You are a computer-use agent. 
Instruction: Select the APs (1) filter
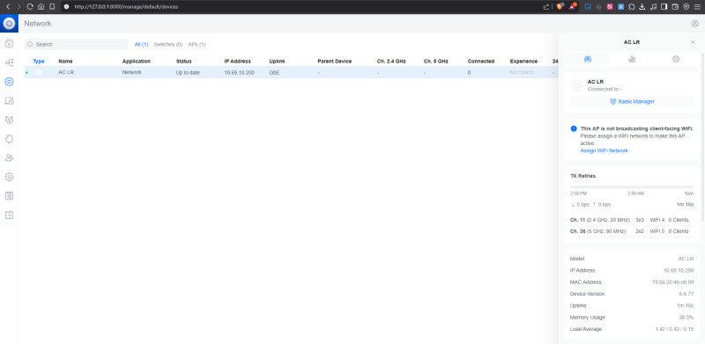[x=197, y=45]
